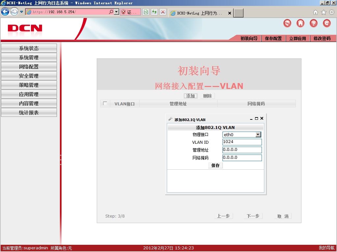Click the 我的导航 link in status bar
Image resolution: width=337 pixels, height=252 pixels.
click(327, 248)
